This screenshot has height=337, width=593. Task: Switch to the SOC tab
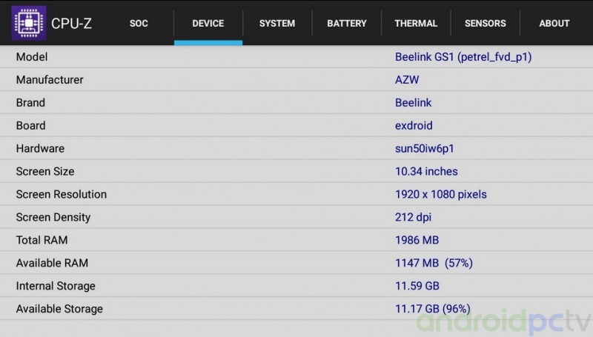pos(139,24)
